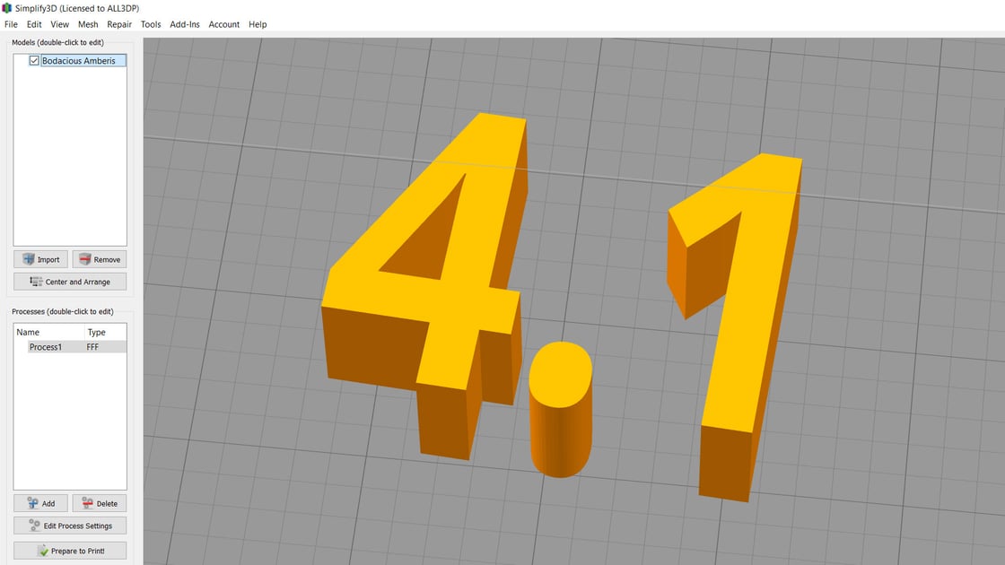This screenshot has width=1005, height=565.
Task: Click the green Prepare to Print checkmark icon
Action: (41, 550)
